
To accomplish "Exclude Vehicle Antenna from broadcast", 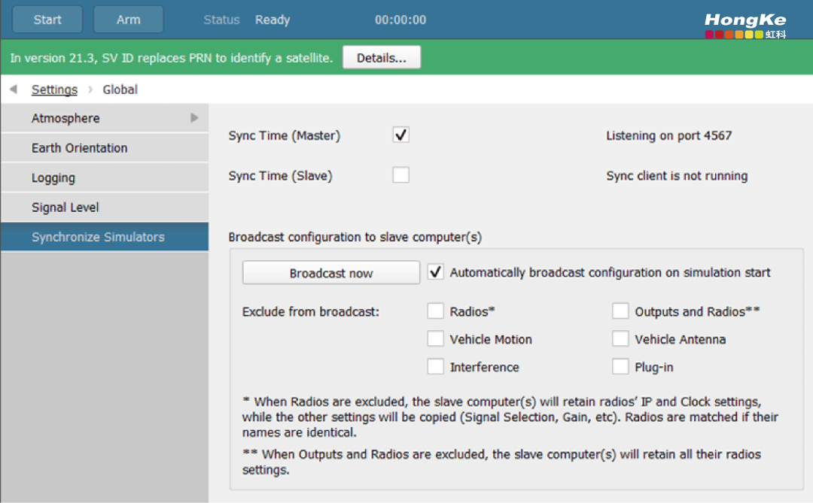I will (x=620, y=339).
